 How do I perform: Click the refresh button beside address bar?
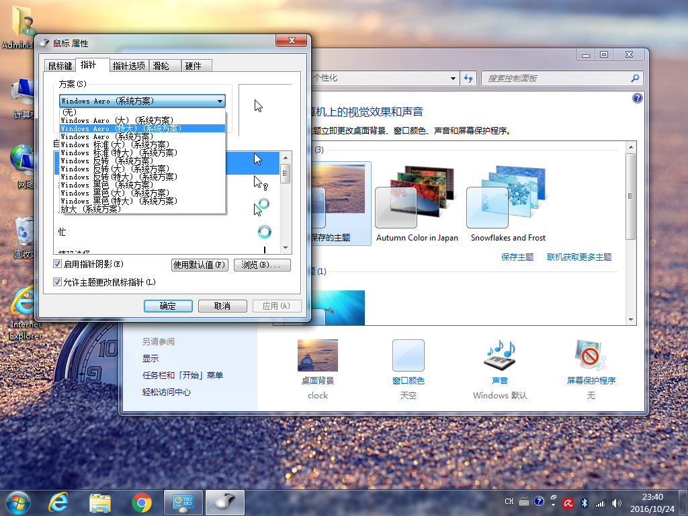pos(468,78)
